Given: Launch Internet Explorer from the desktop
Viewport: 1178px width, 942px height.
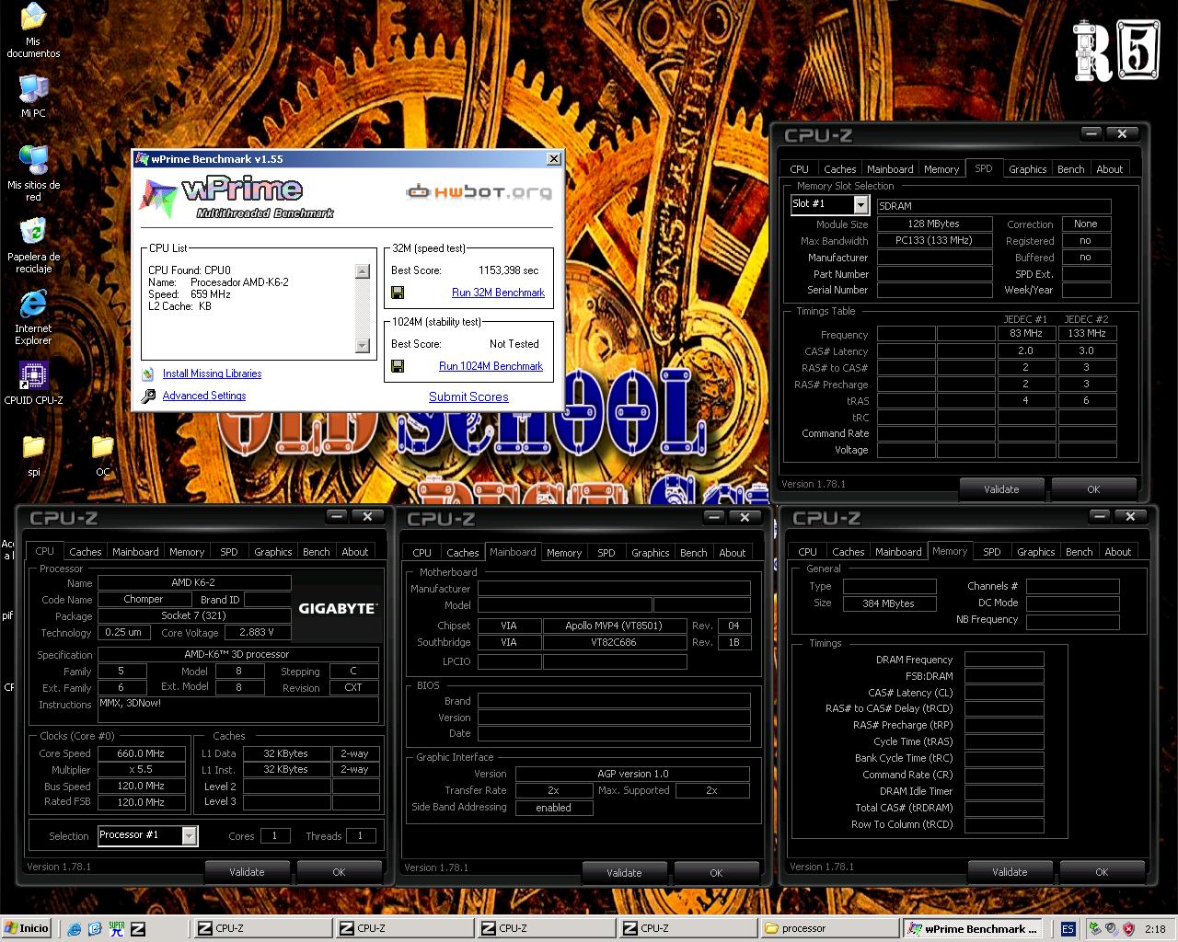Looking at the screenshot, I should [x=33, y=304].
